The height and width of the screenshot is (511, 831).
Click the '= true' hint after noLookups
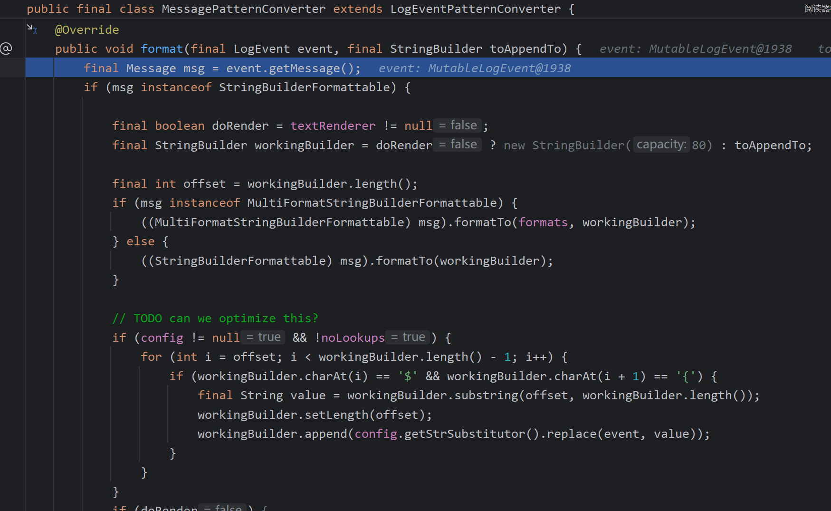click(408, 337)
